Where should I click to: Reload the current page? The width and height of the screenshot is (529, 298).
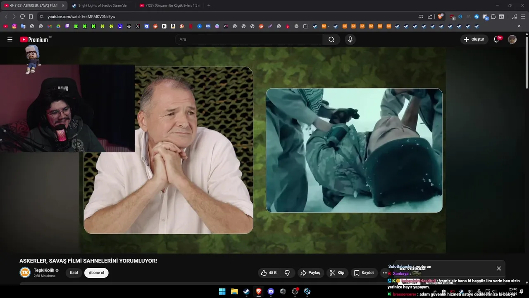click(22, 17)
